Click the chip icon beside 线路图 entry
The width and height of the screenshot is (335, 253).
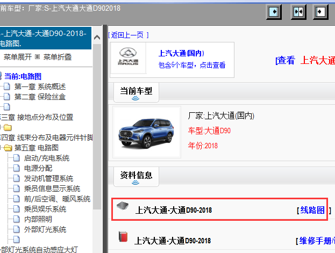(123, 206)
